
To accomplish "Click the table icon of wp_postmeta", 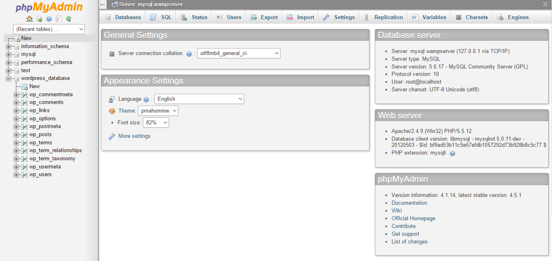I will 24,127.
